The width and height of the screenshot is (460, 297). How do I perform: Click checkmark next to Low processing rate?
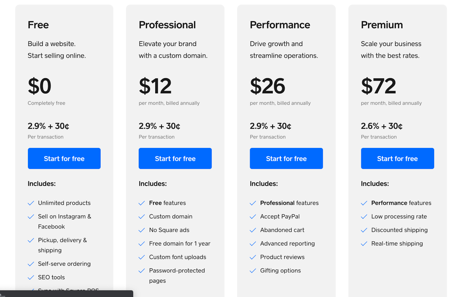tap(364, 217)
